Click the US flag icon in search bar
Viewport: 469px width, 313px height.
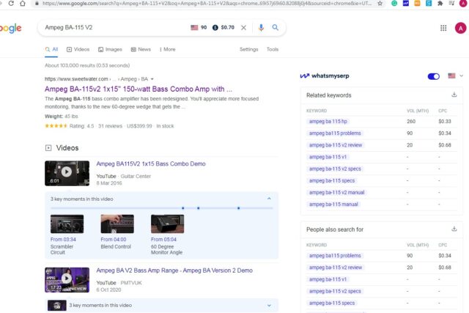194,28
